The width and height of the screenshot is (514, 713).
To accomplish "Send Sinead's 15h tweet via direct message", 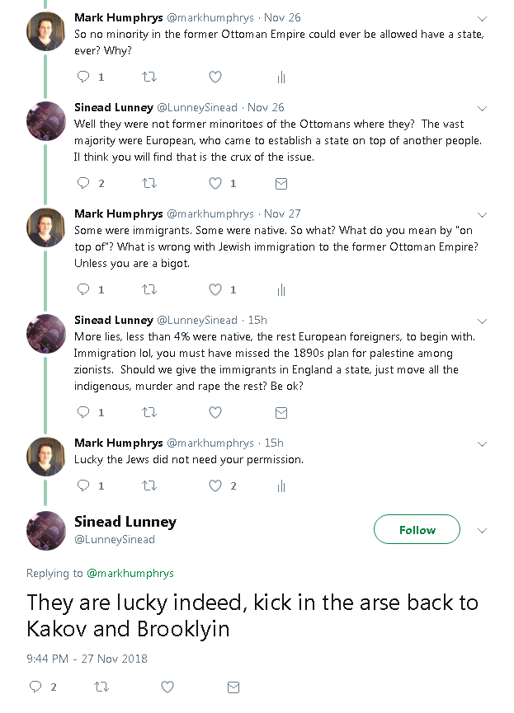I will pyautogui.click(x=281, y=412).
